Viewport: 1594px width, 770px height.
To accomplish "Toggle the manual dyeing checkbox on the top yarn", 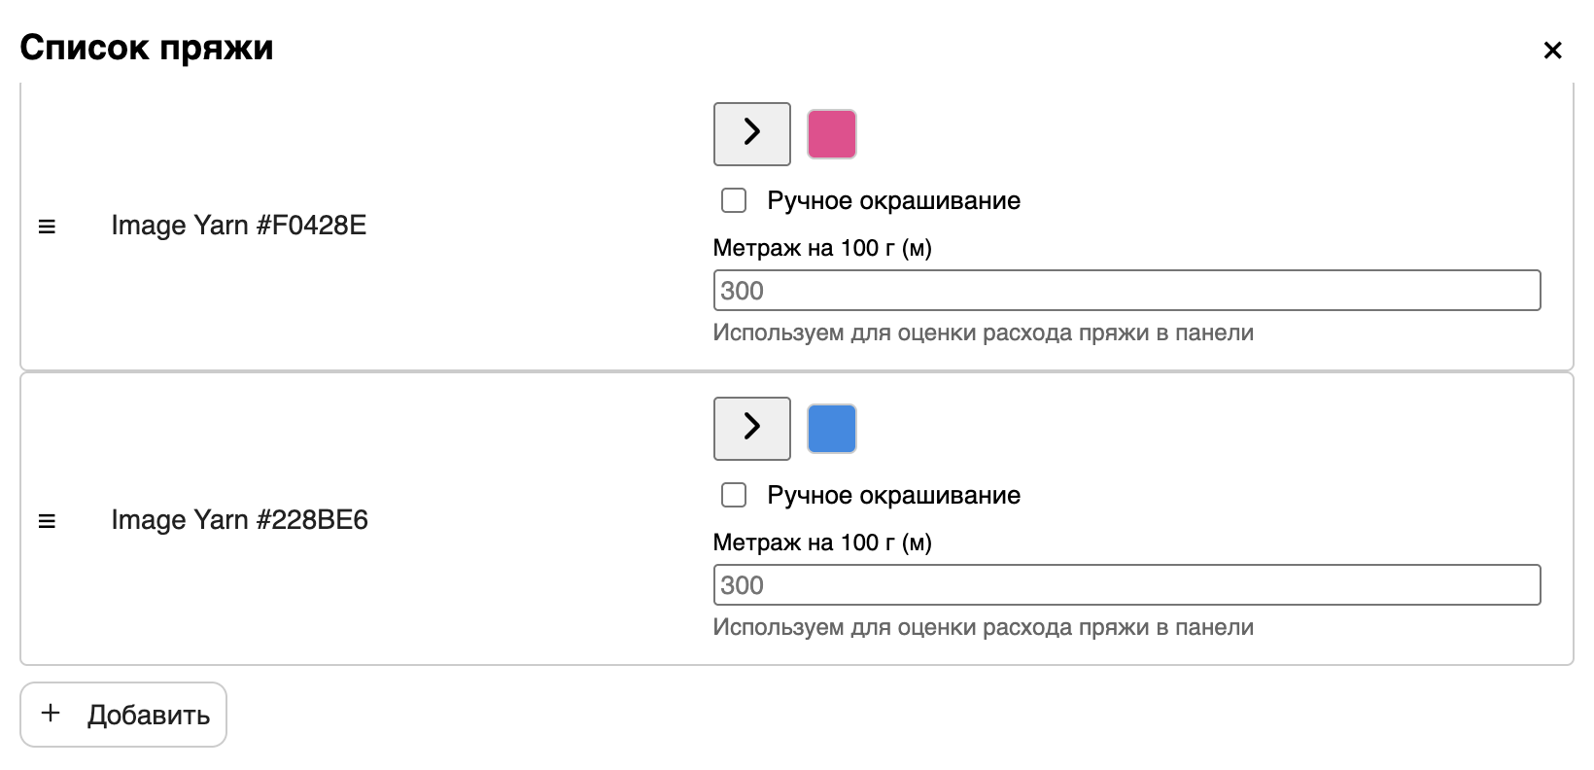I will pos(733,199).
